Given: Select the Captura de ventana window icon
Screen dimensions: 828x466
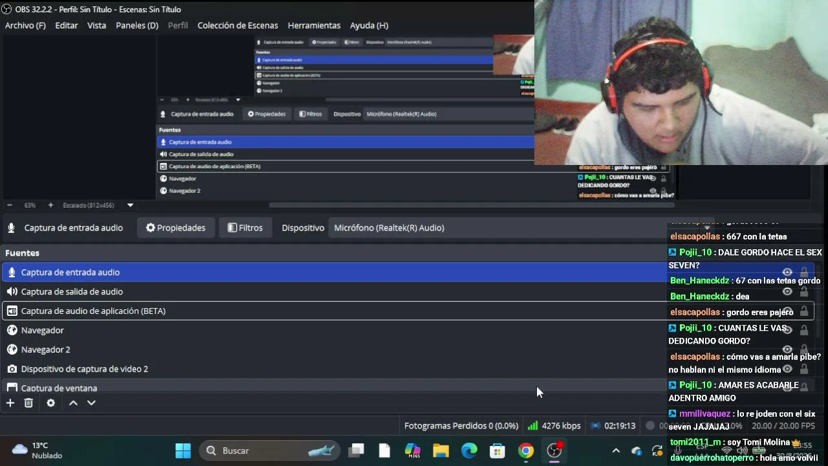Looking at the screenshot, I should pos(12,388).
